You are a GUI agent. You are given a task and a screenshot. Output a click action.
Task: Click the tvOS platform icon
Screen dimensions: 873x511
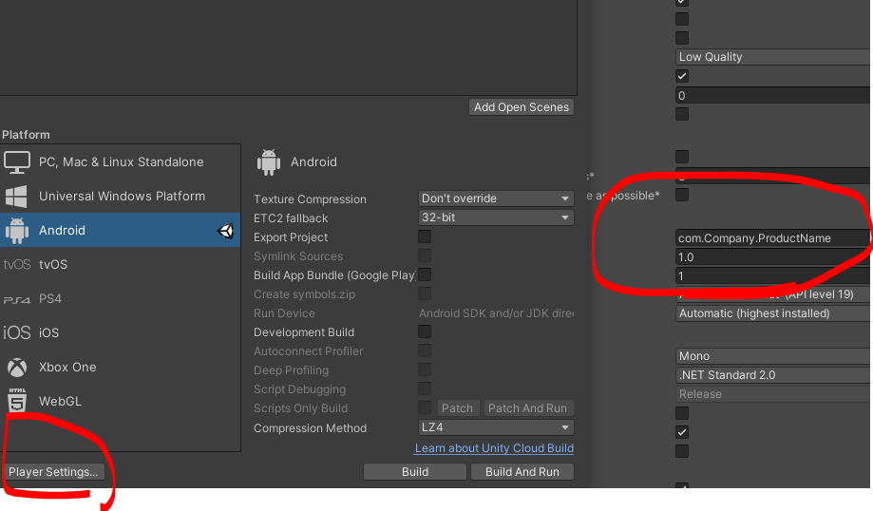pos(17,264)
